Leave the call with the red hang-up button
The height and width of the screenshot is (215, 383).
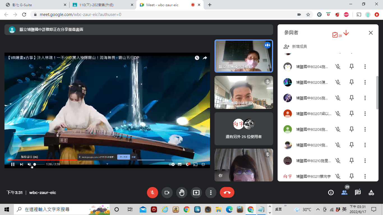click(227, 193)
